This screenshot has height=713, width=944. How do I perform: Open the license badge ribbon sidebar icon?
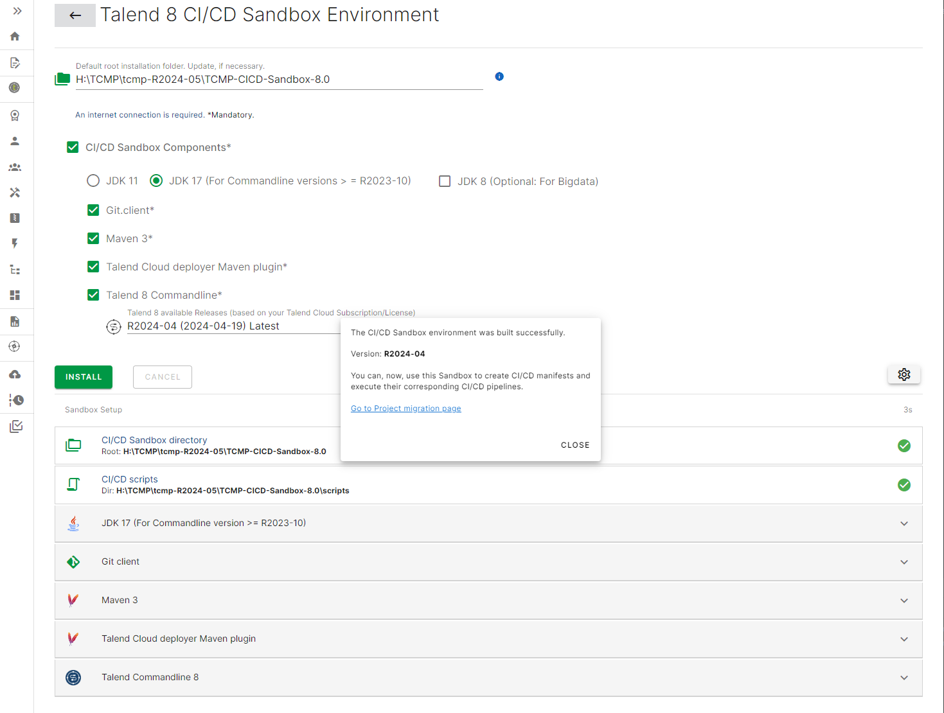pos(15,116)
